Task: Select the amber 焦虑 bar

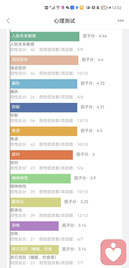Action: point(44,131)
